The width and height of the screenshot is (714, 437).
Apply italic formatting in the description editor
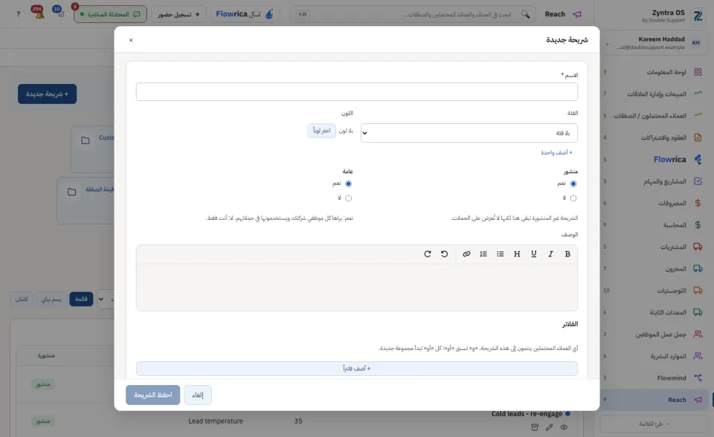(550, 254)
